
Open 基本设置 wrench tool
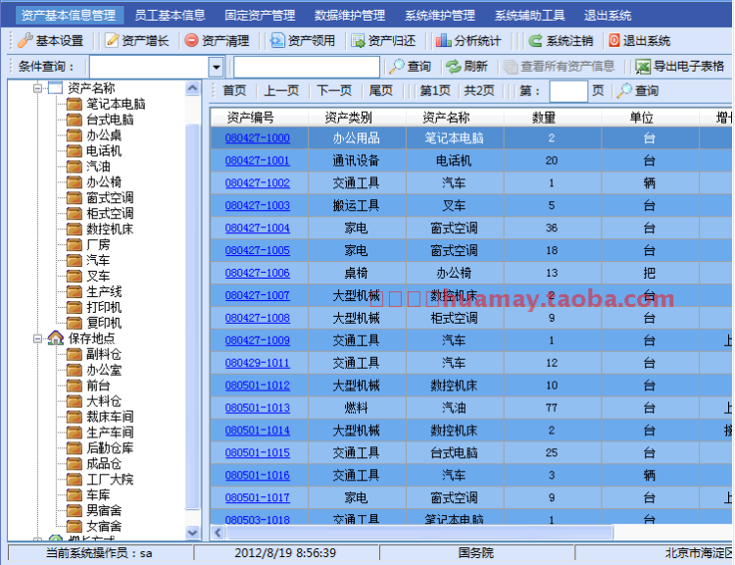click(24, 41)
